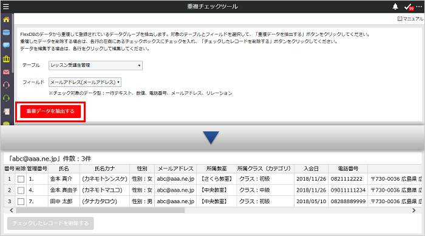The width and height of the screenshot is (425, 236).
Task: Click the 所属教室 column header
Action: [217, 168]
